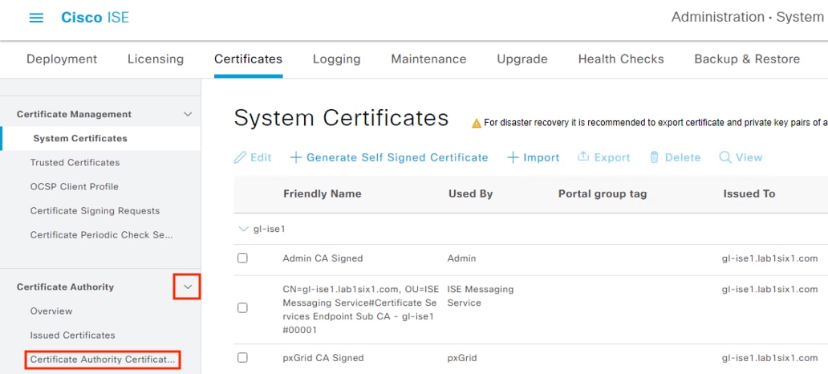Check the pxGrid CA Signed row checkbox
This screenshot has height=374, width=828.
coord(242,358)
